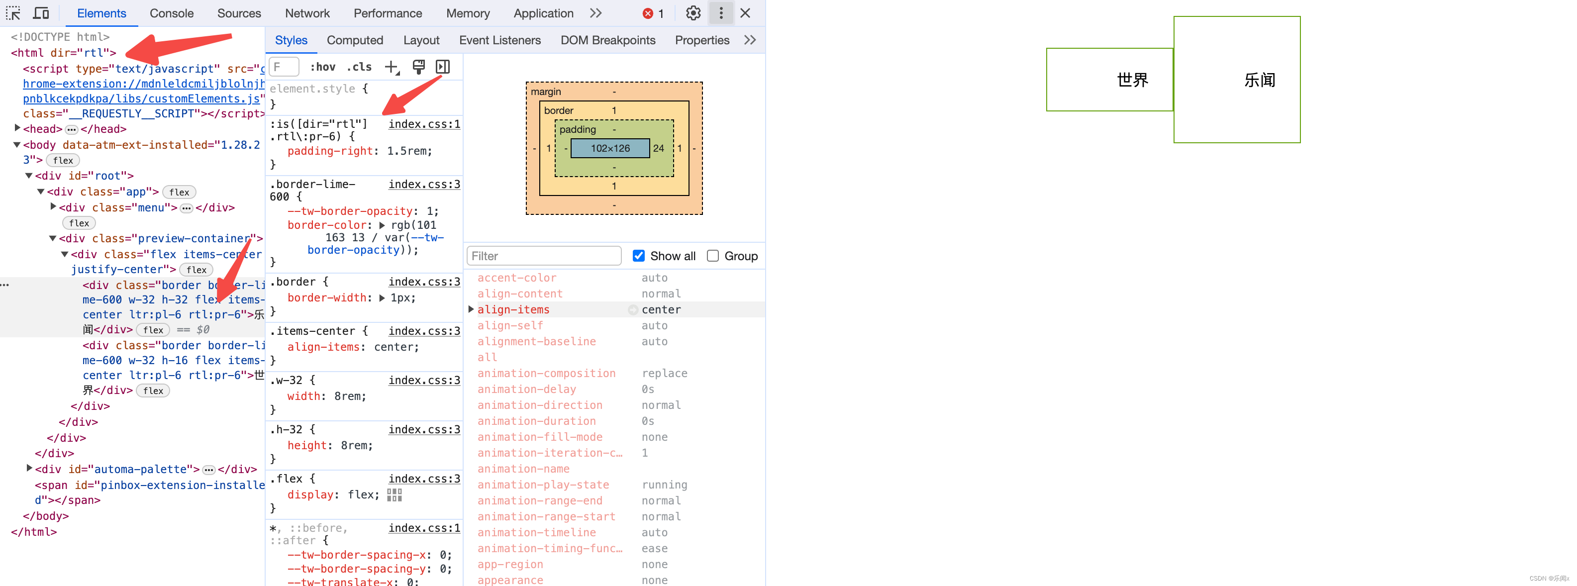
Task: Collapse the div class app node
Action: (41, 192)
